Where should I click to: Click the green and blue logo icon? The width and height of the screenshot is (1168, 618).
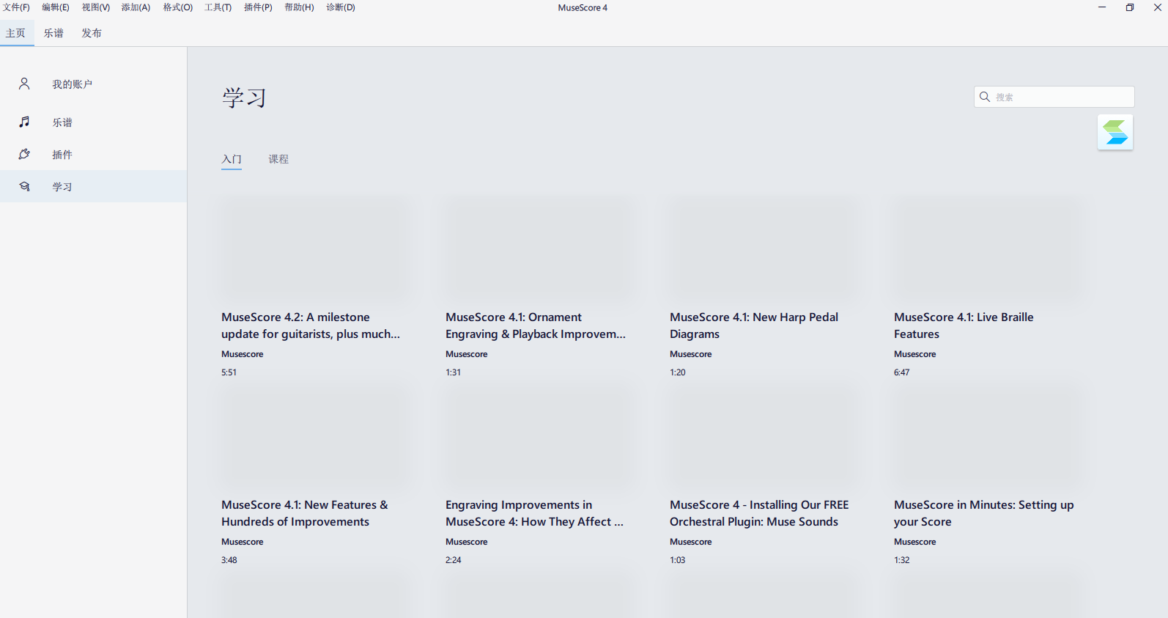1115,133
